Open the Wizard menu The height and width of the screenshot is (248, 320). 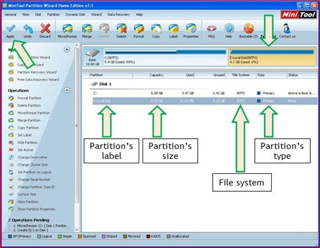96,14
